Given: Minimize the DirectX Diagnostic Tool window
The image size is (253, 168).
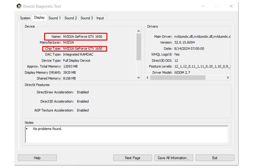Looking at the screenshot, I should point(203,6).
